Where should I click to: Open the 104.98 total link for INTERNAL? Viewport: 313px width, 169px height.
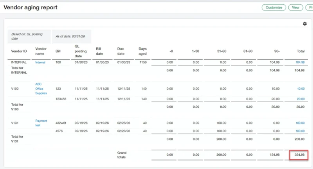pyautogui.click(x=300, y=62)
